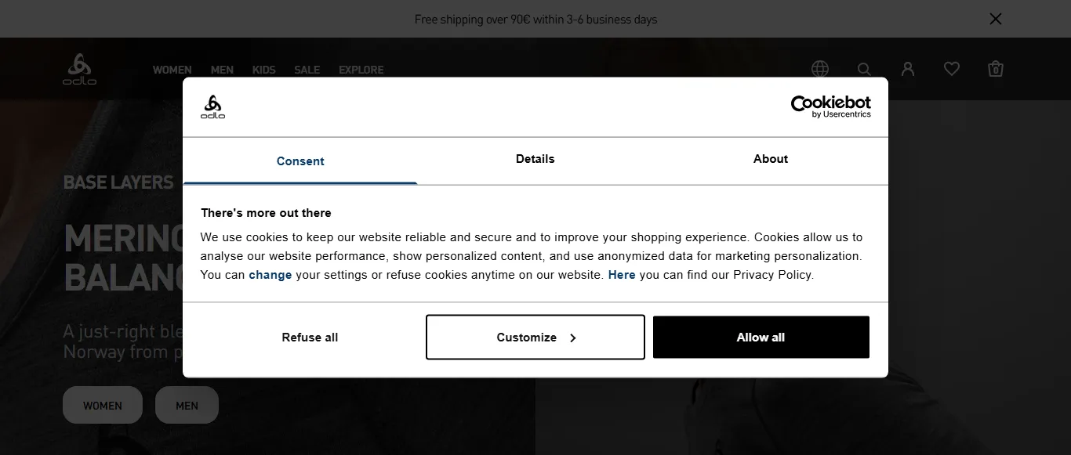Open the search magnifier icon
Image resolution: width=1071 pixels, height=455 pixels.
(x=864, y=69)
